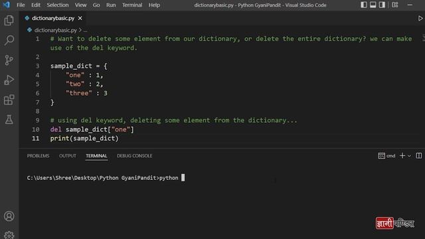This screenshot has width=425, height=239.
Task: Open the Accounts menu
Action: tap(9, 216)
